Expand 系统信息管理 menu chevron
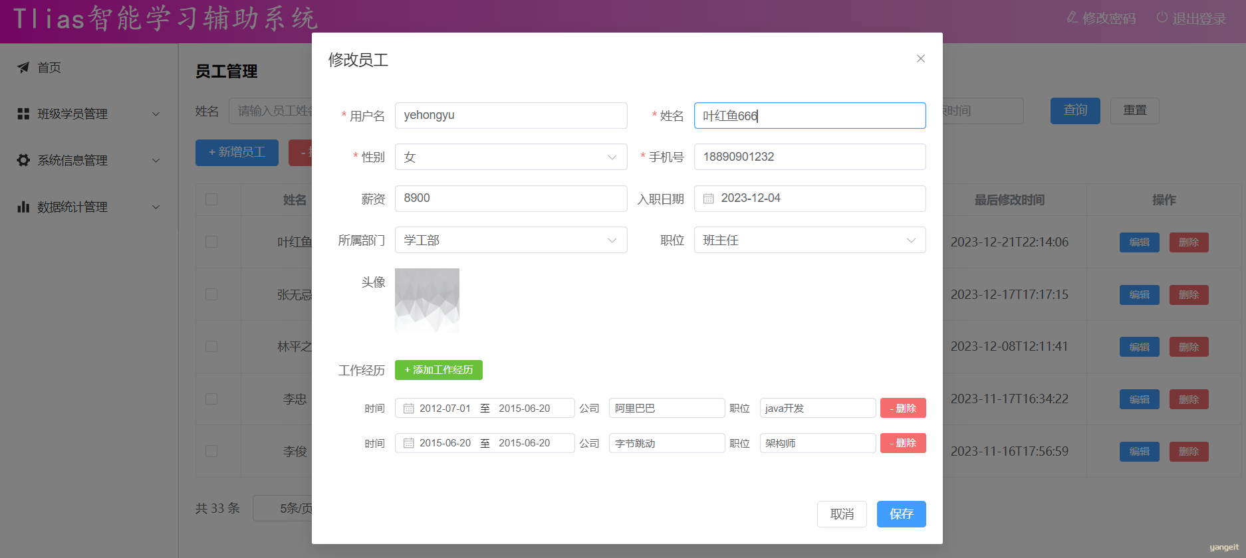 (156, 161)
